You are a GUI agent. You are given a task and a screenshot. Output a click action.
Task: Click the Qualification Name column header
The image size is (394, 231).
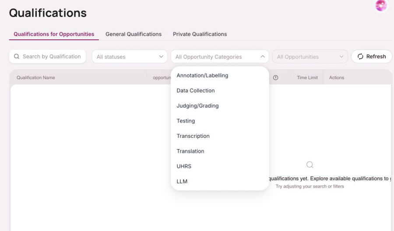tap(36, 77)
